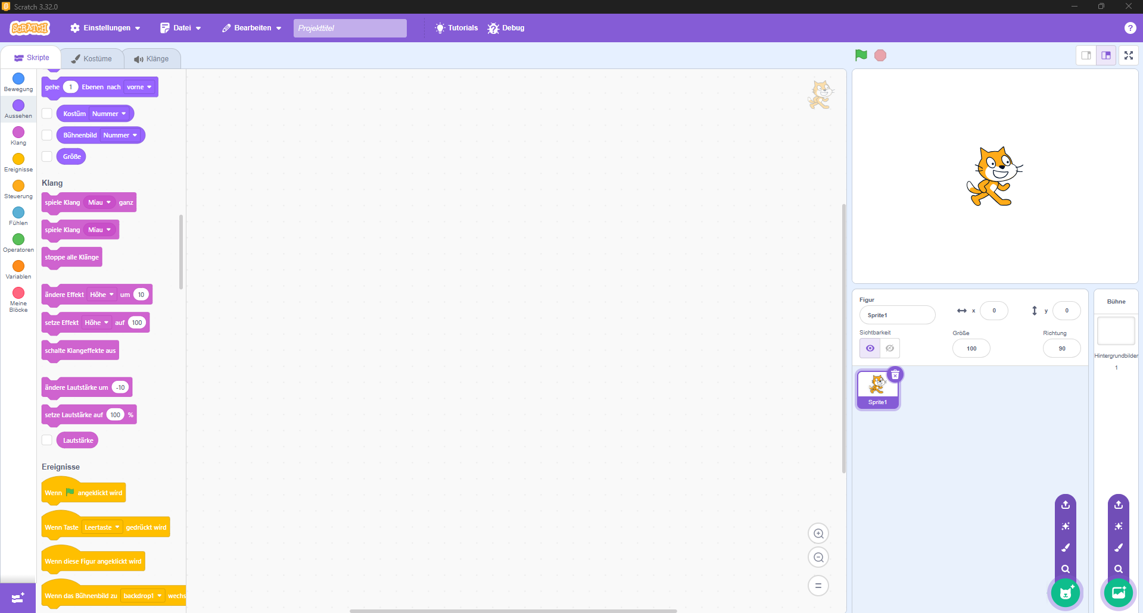1143x613 pixels.
Task: Zoom in on the script workspace
Action: coord(818,534)
